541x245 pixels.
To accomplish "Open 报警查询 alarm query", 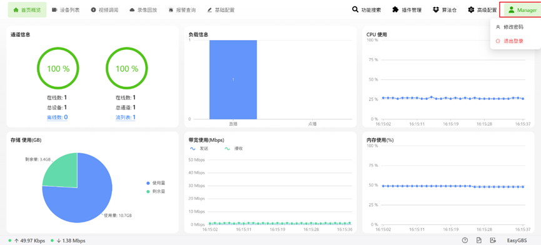I will [x=182, y=10].
